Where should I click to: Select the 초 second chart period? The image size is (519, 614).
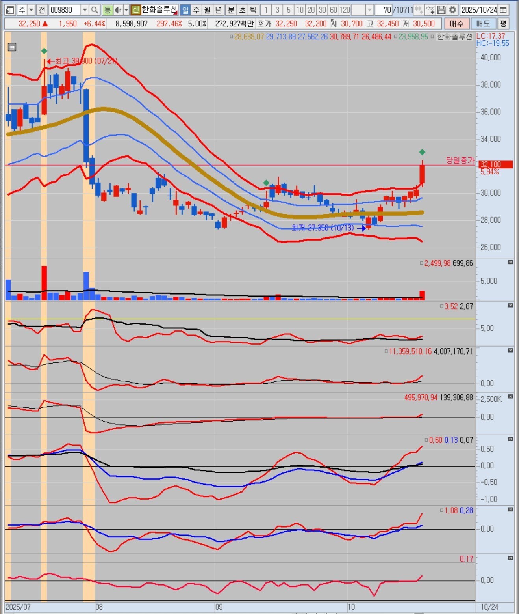coord(242,10)
